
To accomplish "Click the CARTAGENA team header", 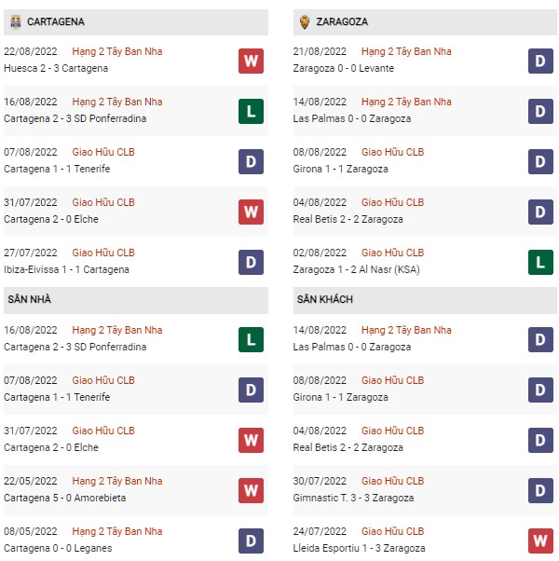I will click(135, 22).
